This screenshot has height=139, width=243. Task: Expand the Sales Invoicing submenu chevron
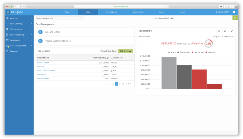tap(31, 29)
